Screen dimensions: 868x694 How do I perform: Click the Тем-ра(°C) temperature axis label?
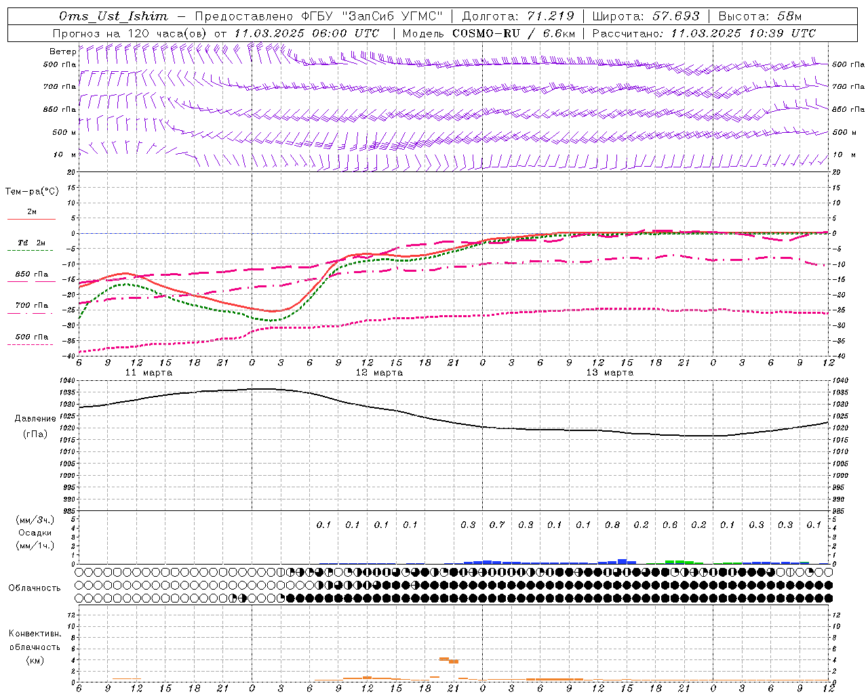pos(32,191)
